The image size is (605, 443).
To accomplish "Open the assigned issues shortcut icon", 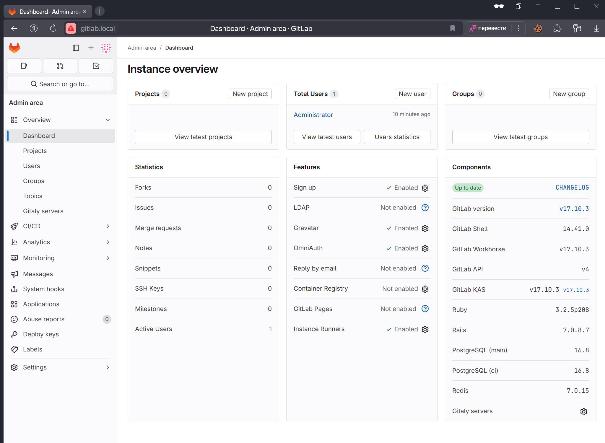I will (24, 66).
